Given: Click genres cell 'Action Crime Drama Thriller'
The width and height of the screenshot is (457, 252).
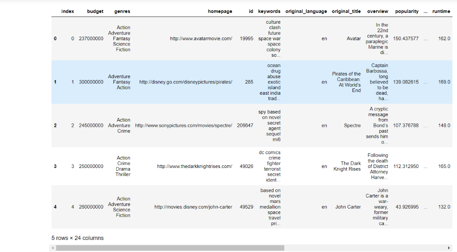Looking at the screenshot, I should coord(123,166).
